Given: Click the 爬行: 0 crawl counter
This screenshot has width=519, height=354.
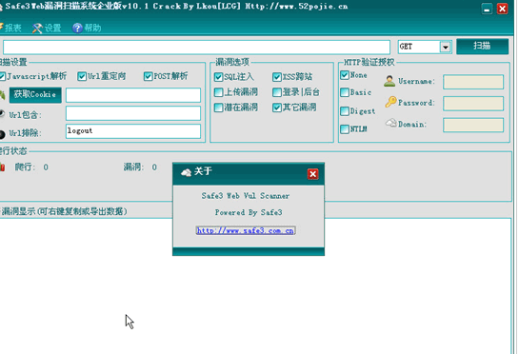Looking at the screenshot, I should tap(31, 167).
